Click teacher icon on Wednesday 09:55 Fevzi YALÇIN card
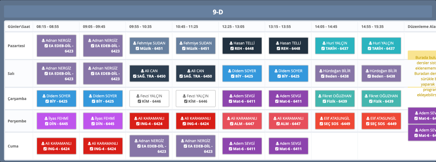 [x=138, y=96]
